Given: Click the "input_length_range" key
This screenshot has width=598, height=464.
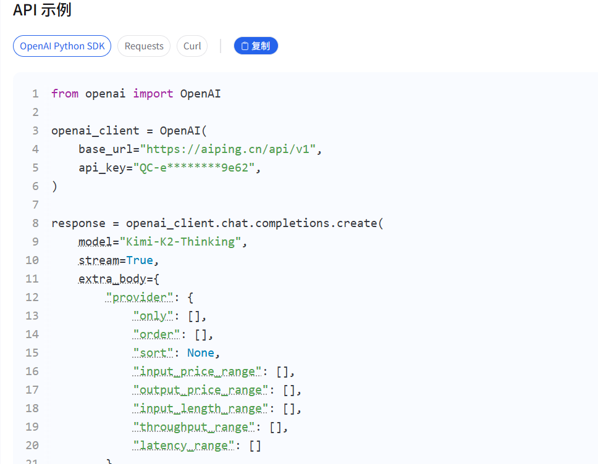Looking at the screenshot, I should tap(201, 408).
